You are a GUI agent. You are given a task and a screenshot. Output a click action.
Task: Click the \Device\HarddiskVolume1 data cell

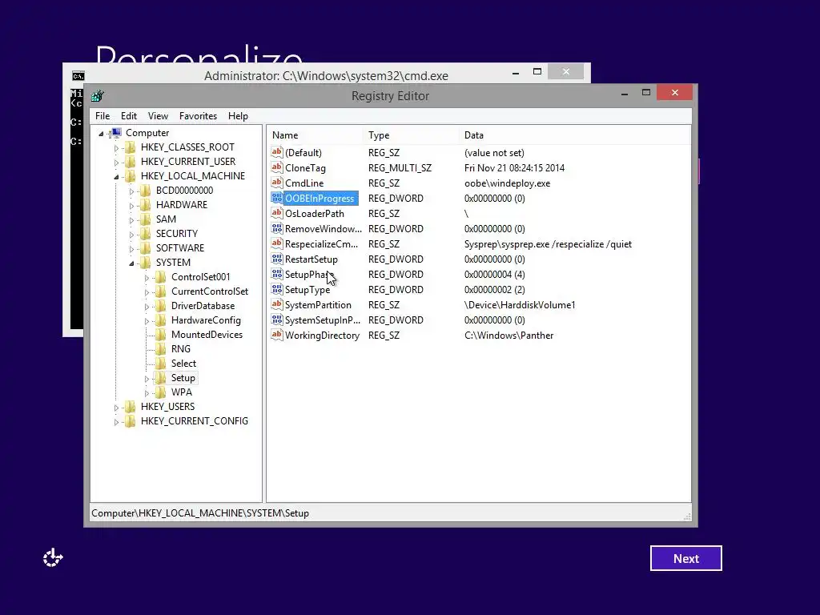pos(520,305)
